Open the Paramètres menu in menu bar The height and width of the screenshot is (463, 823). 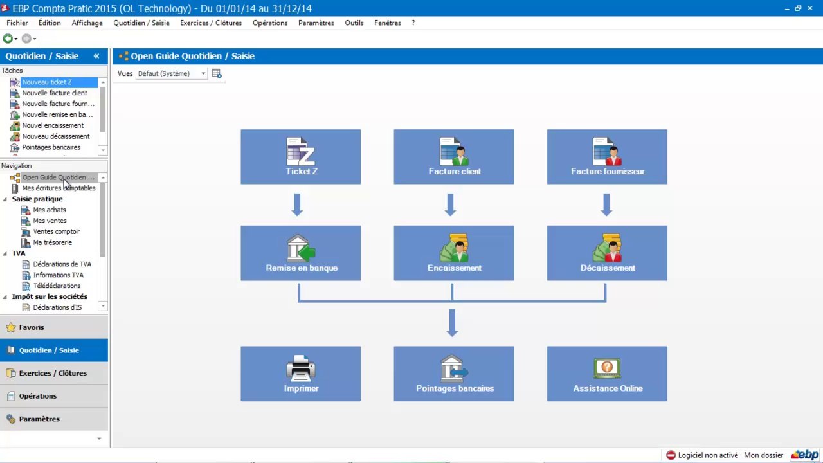point(316,23)
